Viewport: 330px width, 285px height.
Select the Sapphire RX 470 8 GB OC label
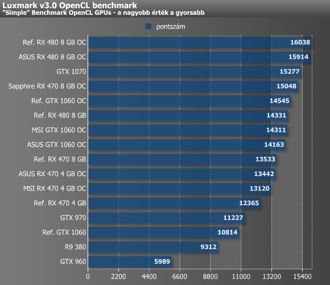click(x=47, y=86)
